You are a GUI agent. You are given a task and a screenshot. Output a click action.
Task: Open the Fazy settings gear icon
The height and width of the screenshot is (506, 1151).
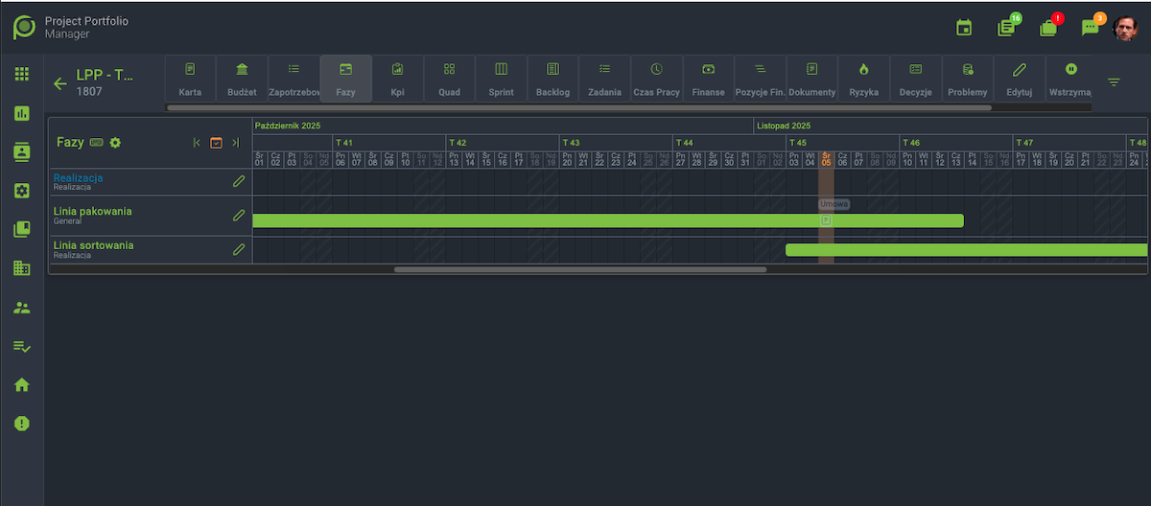pos(115,143)
